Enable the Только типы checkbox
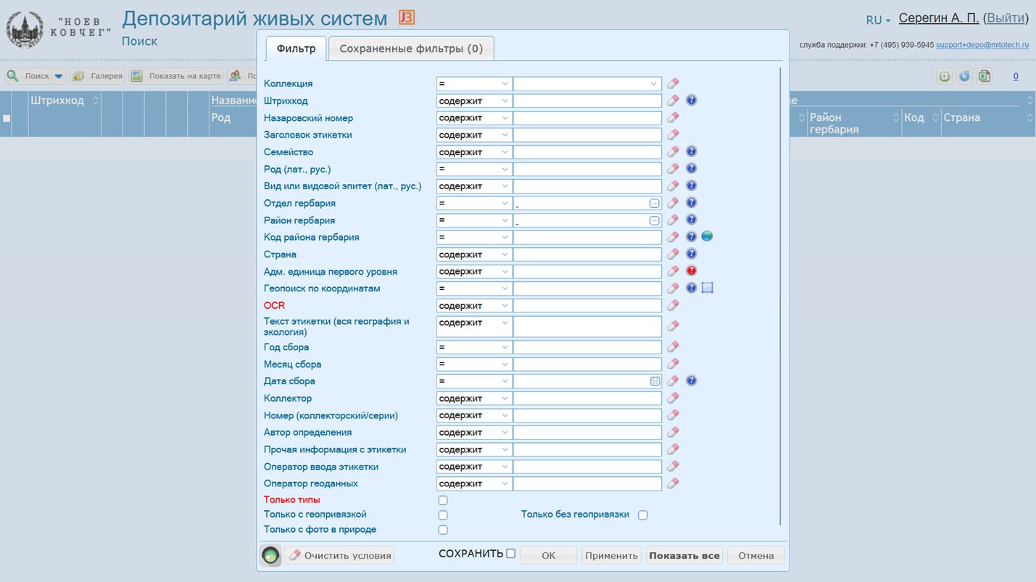 pos(443,500)
